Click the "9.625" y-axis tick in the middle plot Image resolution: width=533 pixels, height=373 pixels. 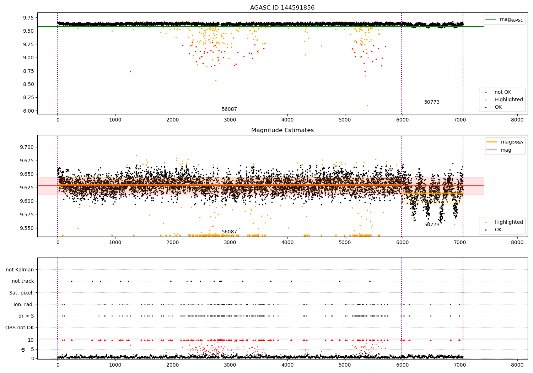27,188
